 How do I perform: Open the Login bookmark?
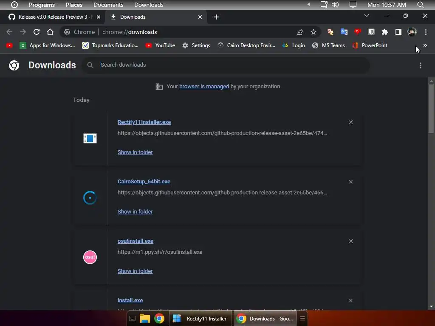[294, 45]
